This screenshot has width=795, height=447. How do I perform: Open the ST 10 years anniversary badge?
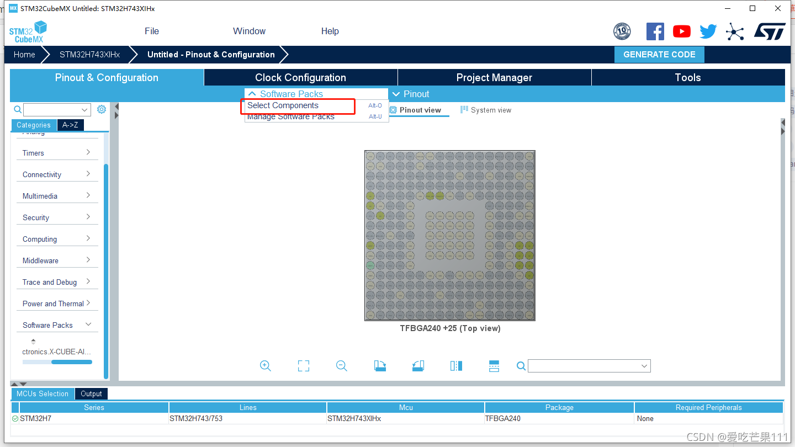(622, 31)
